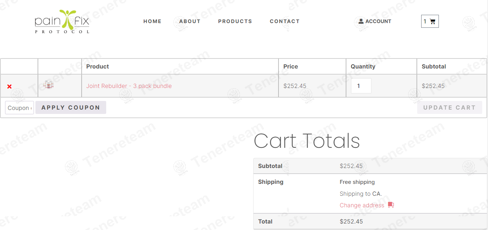
Task: Click the truck icon beside Change address
Action: coord(391,205)
